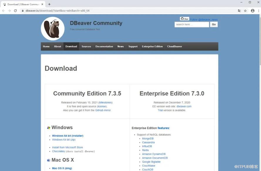Open the About menu item
This screenshot has width=261, height=171.
coord(58,46)
